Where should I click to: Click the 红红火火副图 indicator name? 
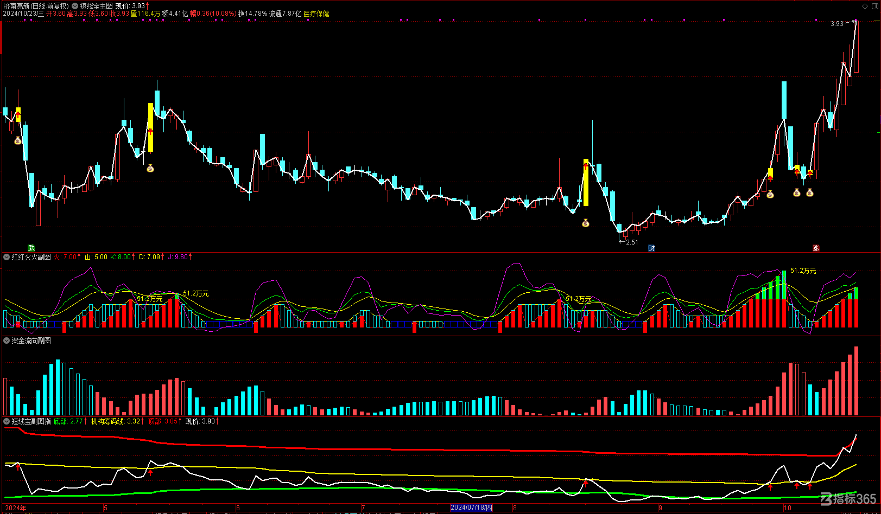tap(31, 257)
